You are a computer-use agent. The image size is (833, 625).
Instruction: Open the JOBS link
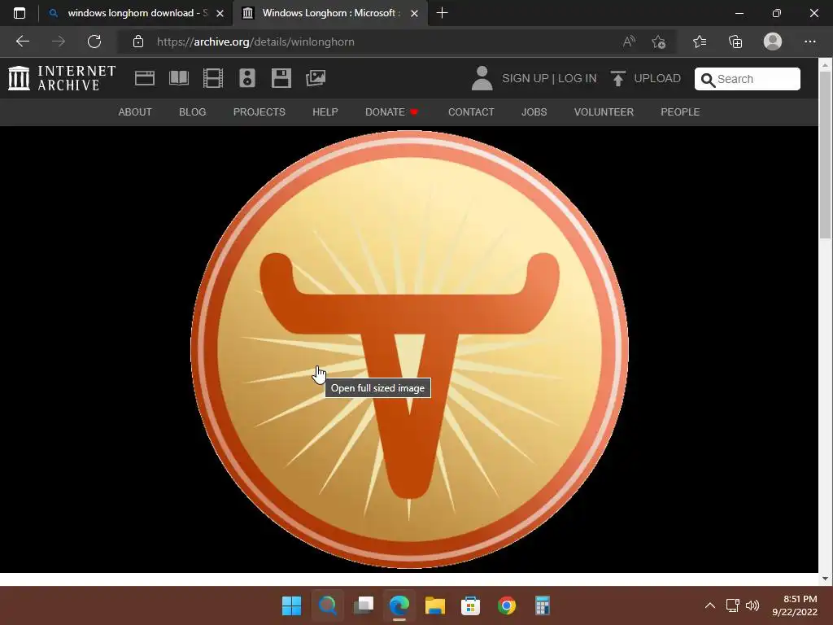(534, 112)
